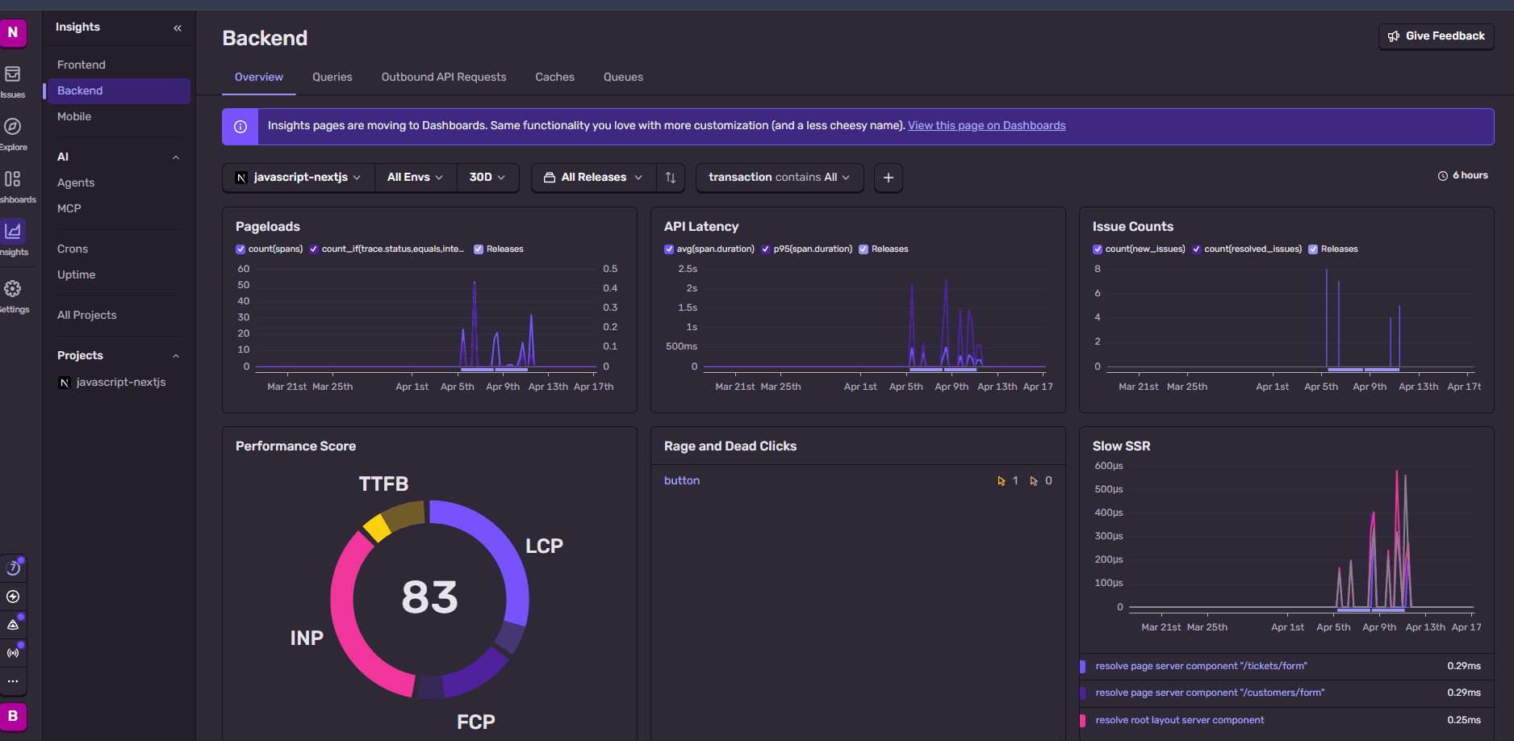Expand the 30D date range dropdown
The width and height of the screenshot is (1514, 741).
(487, 178)
